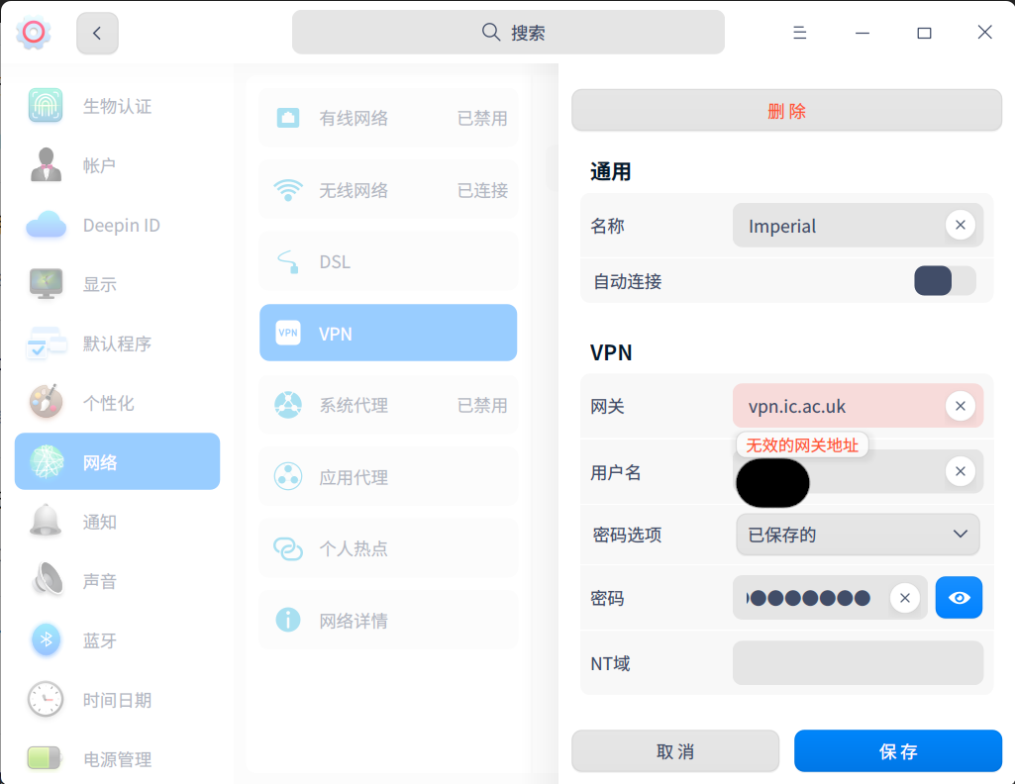Open the hamburger main menu
Screen dimensions: 1015x784
tap(799, 33)
